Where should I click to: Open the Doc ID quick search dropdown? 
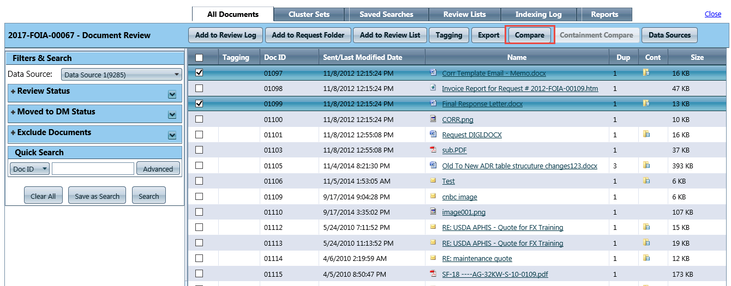point(29,169)
